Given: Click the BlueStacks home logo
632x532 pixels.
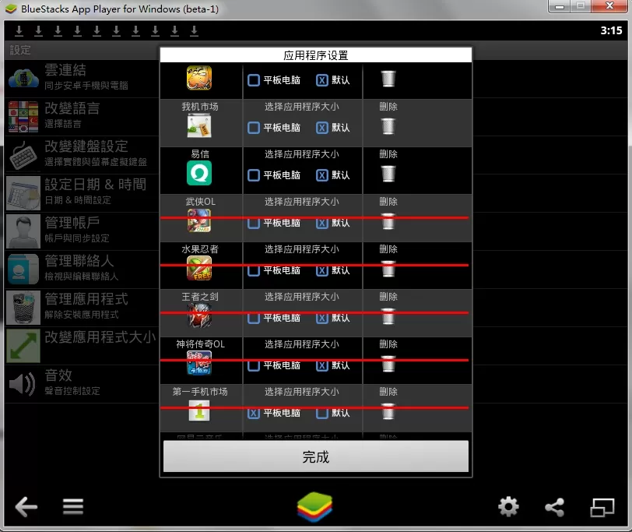Looking at the screenshot, I should 314,506.
